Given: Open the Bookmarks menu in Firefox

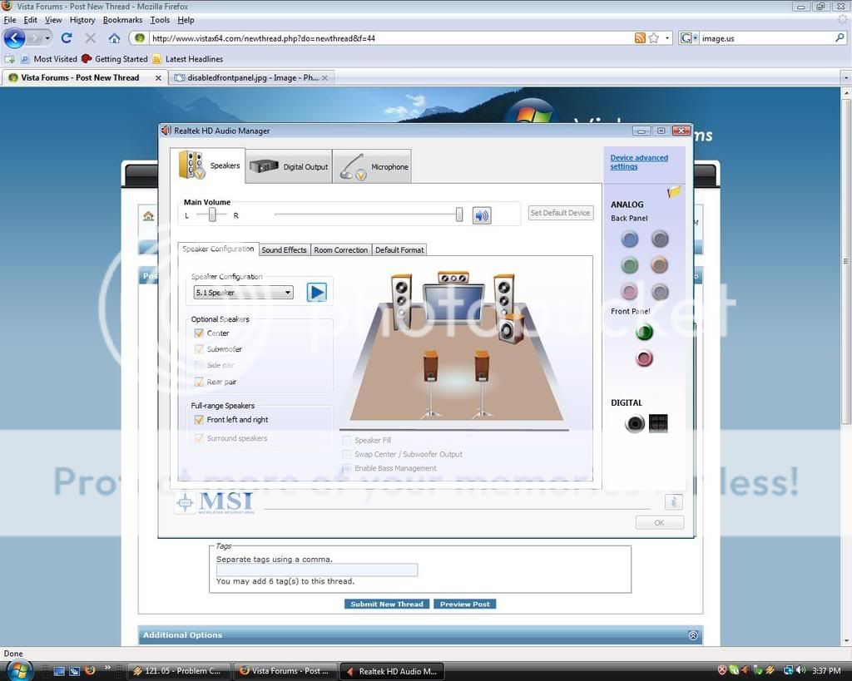Looking at the screenshot, I should [x=122, y=20].
